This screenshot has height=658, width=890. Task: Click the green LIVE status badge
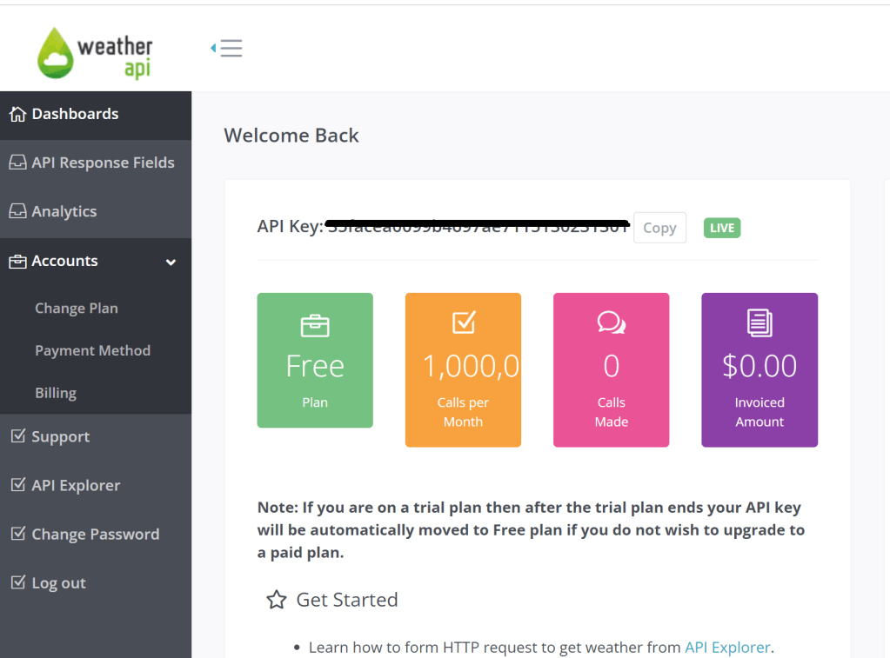tap(722, 228)
